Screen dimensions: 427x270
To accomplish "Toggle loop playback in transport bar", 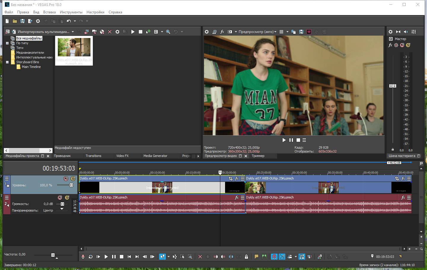I will pyautogui.click(x=90, y=257).
